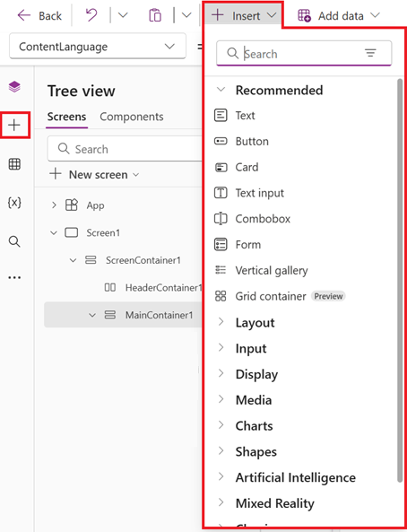Click the Add data table icon
Viewport: 407px width, 532px height.
coord(304,15)
